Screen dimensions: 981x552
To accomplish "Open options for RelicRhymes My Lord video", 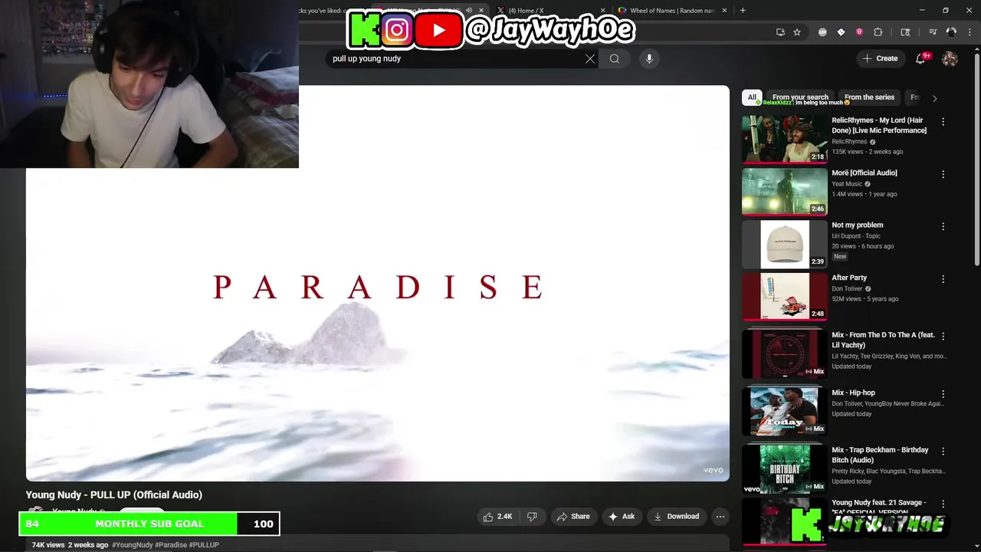I will 943,122.
